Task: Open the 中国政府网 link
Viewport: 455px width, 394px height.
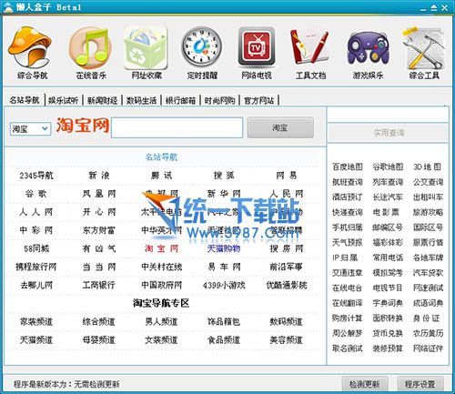Action: pos(161,285)
